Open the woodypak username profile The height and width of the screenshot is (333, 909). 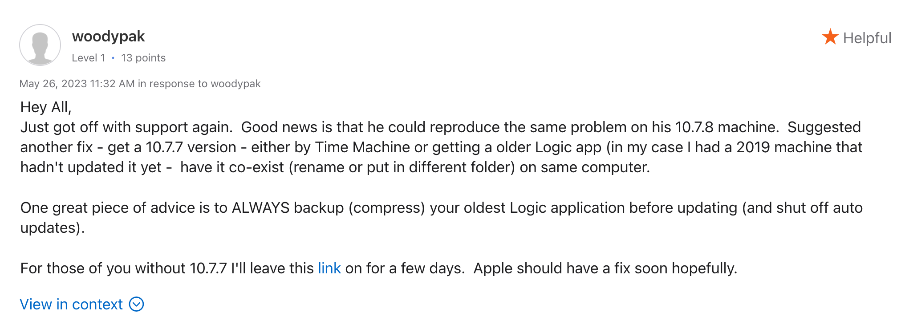pos(108,37)
